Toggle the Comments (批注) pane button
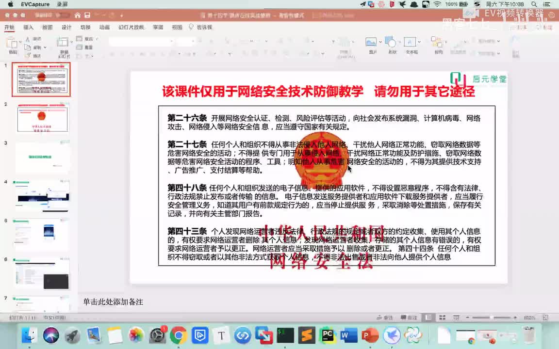Image resolution: width=559 pixels, height=349 pixels. (409, 317)
